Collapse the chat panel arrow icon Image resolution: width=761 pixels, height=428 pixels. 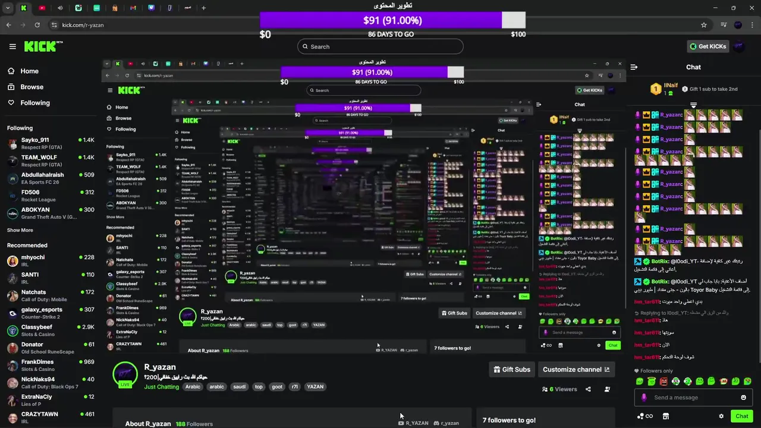[x=634, y=67]
